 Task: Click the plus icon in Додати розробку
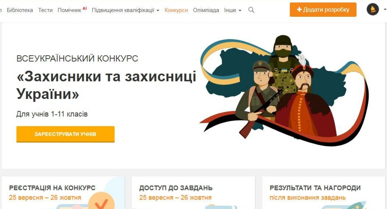click(x=299, y=10)
